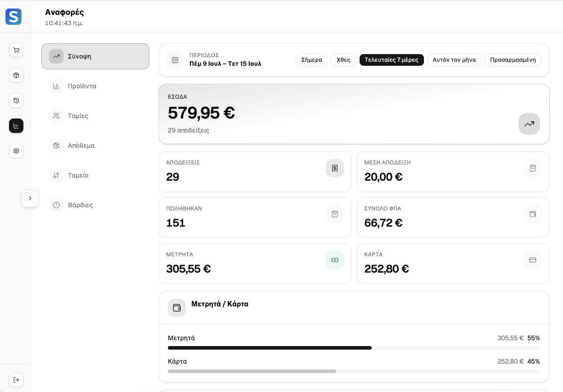Screen dimensions: 563x392
Task: Open the products box sidebar icon
Action: (16, 75)
